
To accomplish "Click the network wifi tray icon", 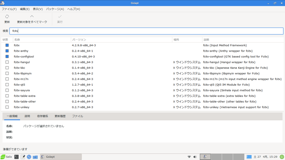I will (189, 157).
